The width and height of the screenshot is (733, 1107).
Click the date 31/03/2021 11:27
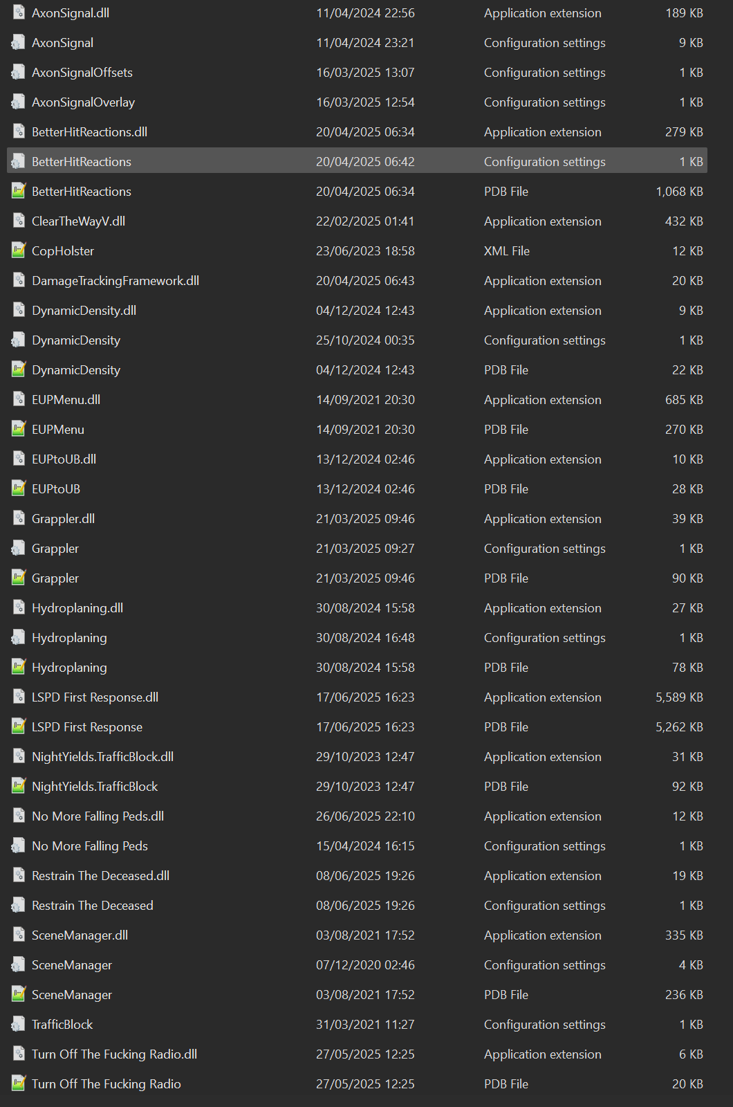click(365, 1025)
